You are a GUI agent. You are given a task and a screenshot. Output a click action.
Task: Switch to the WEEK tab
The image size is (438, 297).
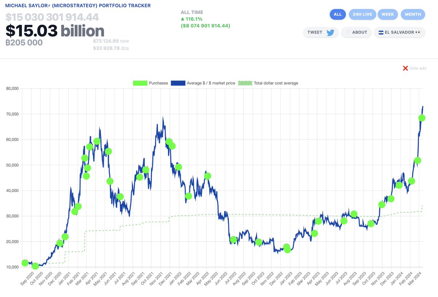(x=388, y=15)
